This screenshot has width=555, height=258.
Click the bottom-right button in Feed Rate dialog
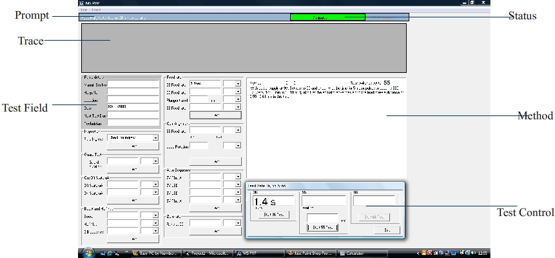[387, 230]
